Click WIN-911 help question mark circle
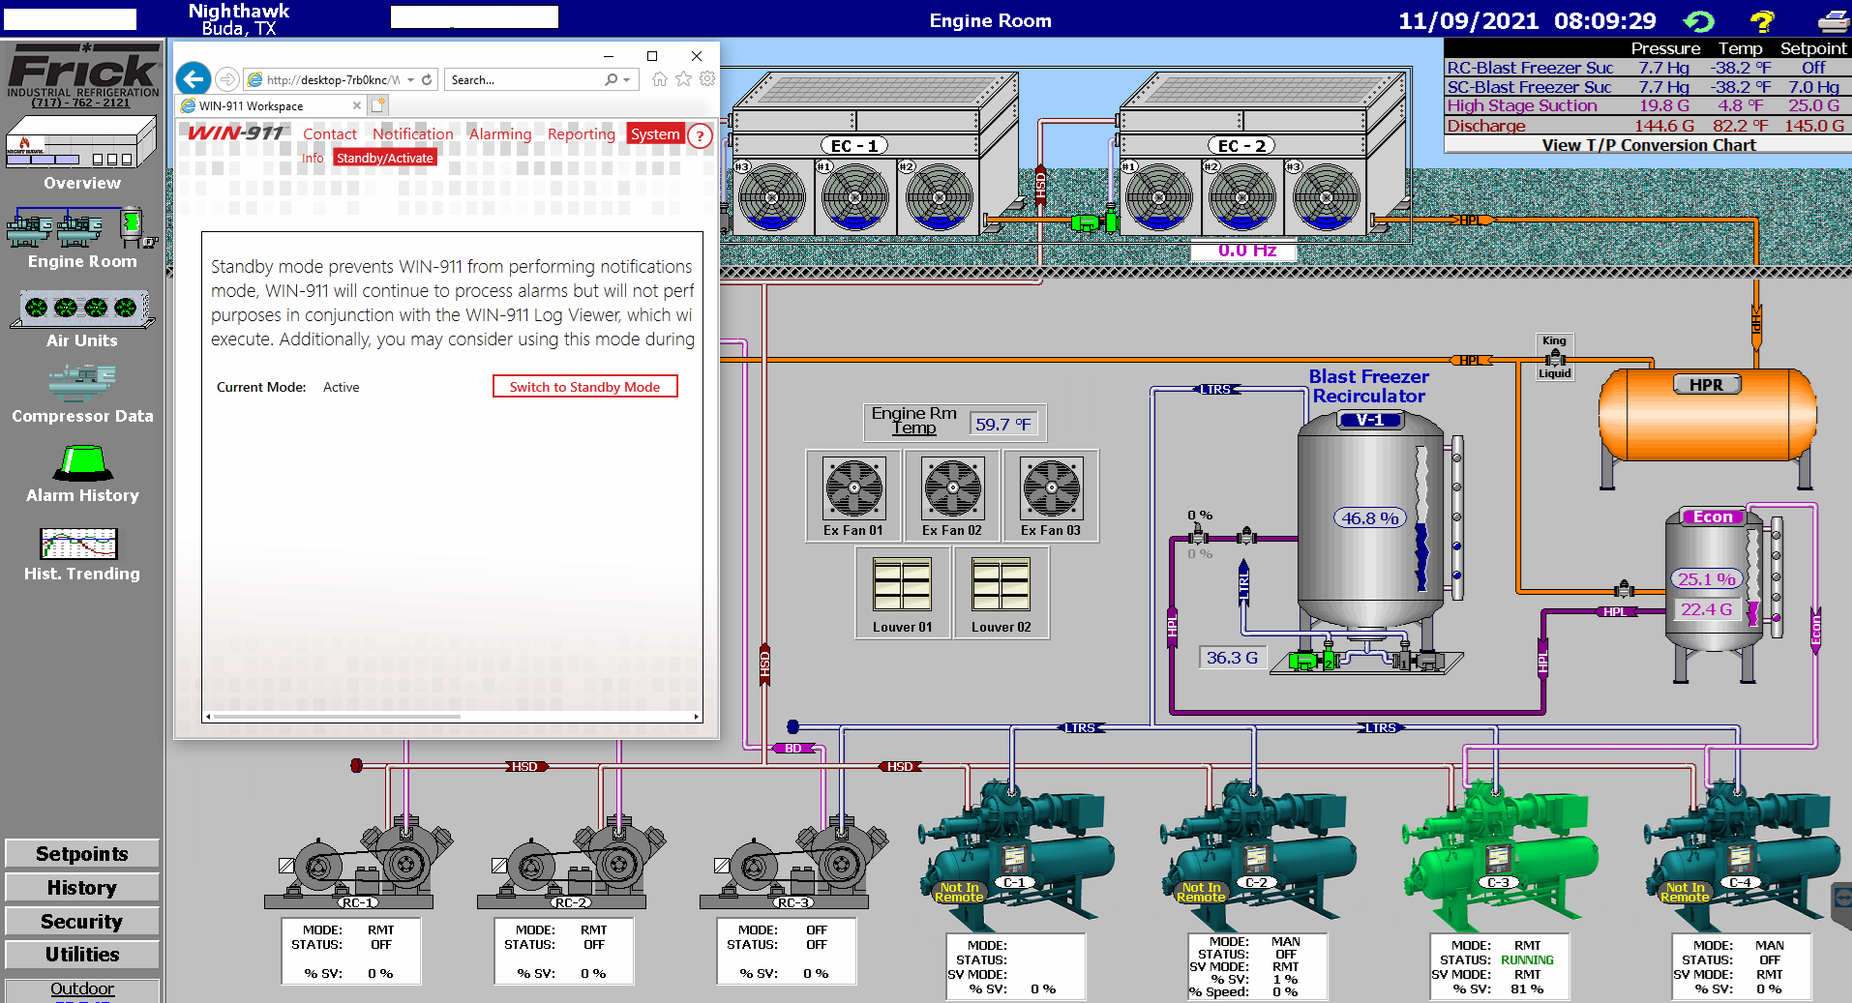This screenshot has width=1852, height=1003. [x=700, y=135]
